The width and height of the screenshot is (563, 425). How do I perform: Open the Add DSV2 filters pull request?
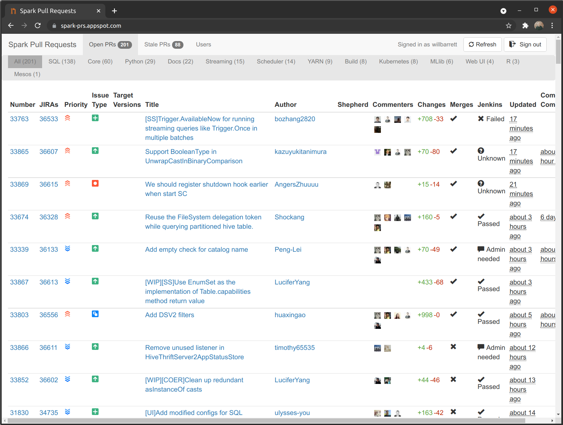coord(169,315)
